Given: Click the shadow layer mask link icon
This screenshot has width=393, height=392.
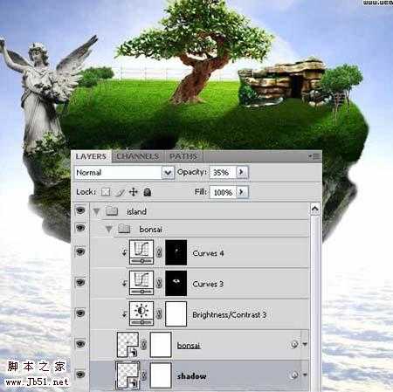Looking at the screenshot, I should click(x=144, y=375).
